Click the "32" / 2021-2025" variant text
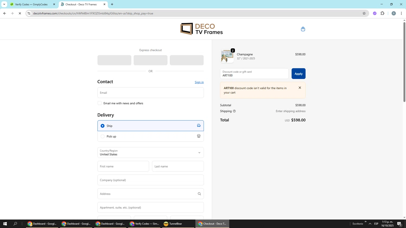The image size is (406, 228). point(246,58)
